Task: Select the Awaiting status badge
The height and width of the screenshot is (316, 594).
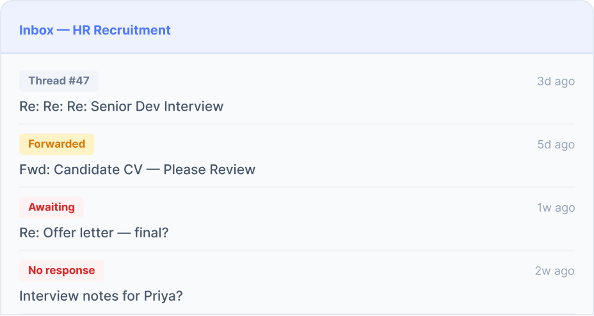Action: pos(51,207)
